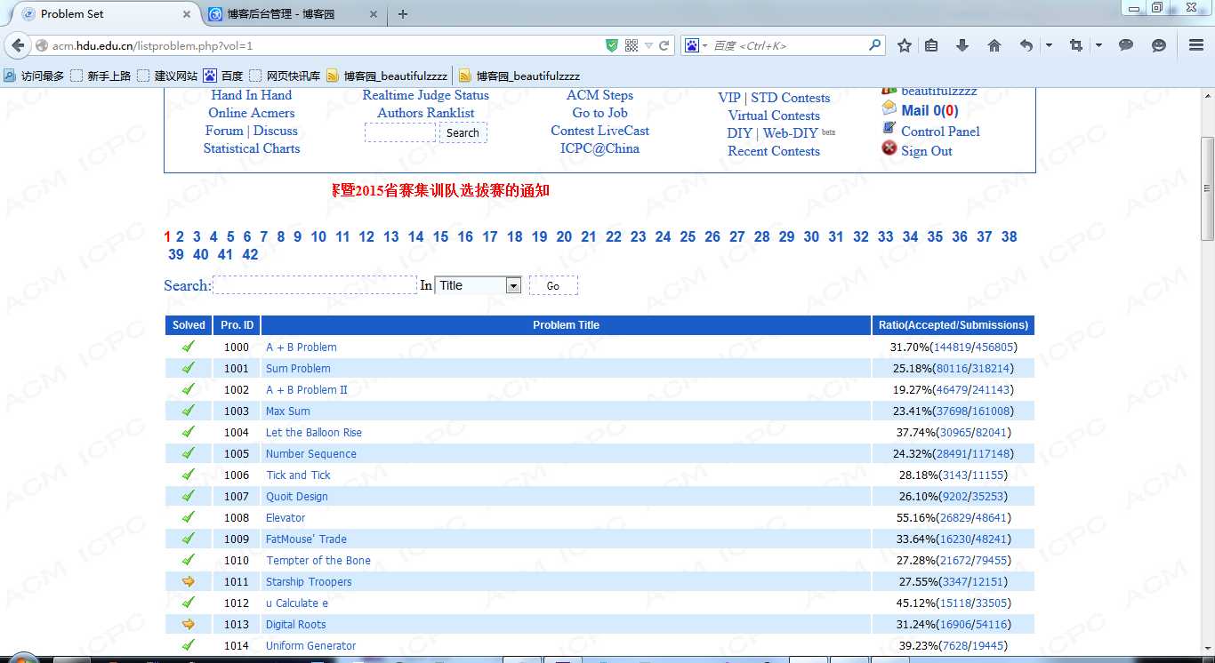This screenshot has height=663, width=1215.
Task: Click accepted count 144819 for problem 1000
Action: [953, 347]
